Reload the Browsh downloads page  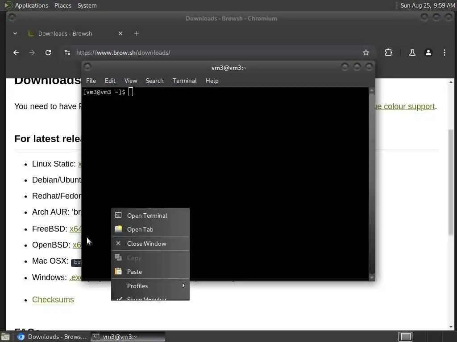coord(48,53)
